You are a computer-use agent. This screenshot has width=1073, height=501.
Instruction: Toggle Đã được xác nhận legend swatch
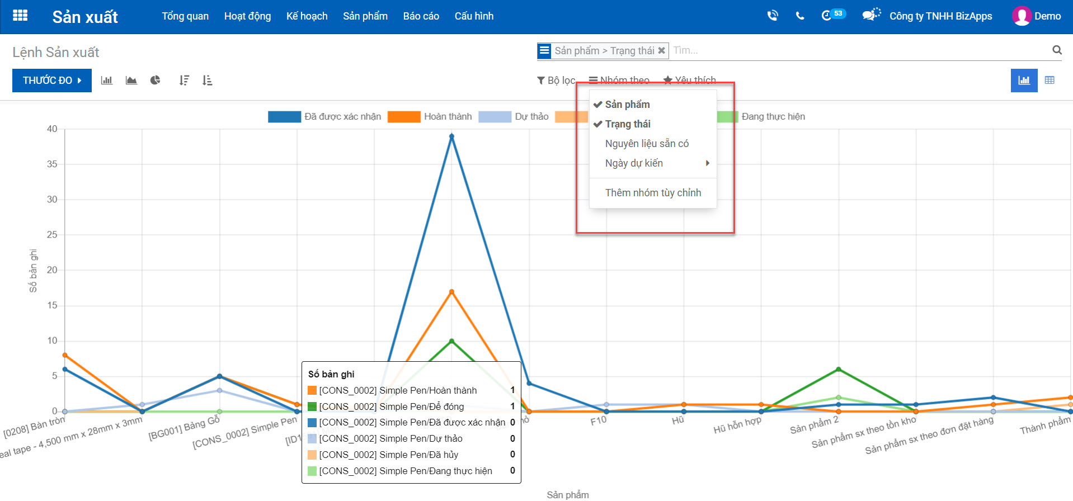(x=284, y=117)
